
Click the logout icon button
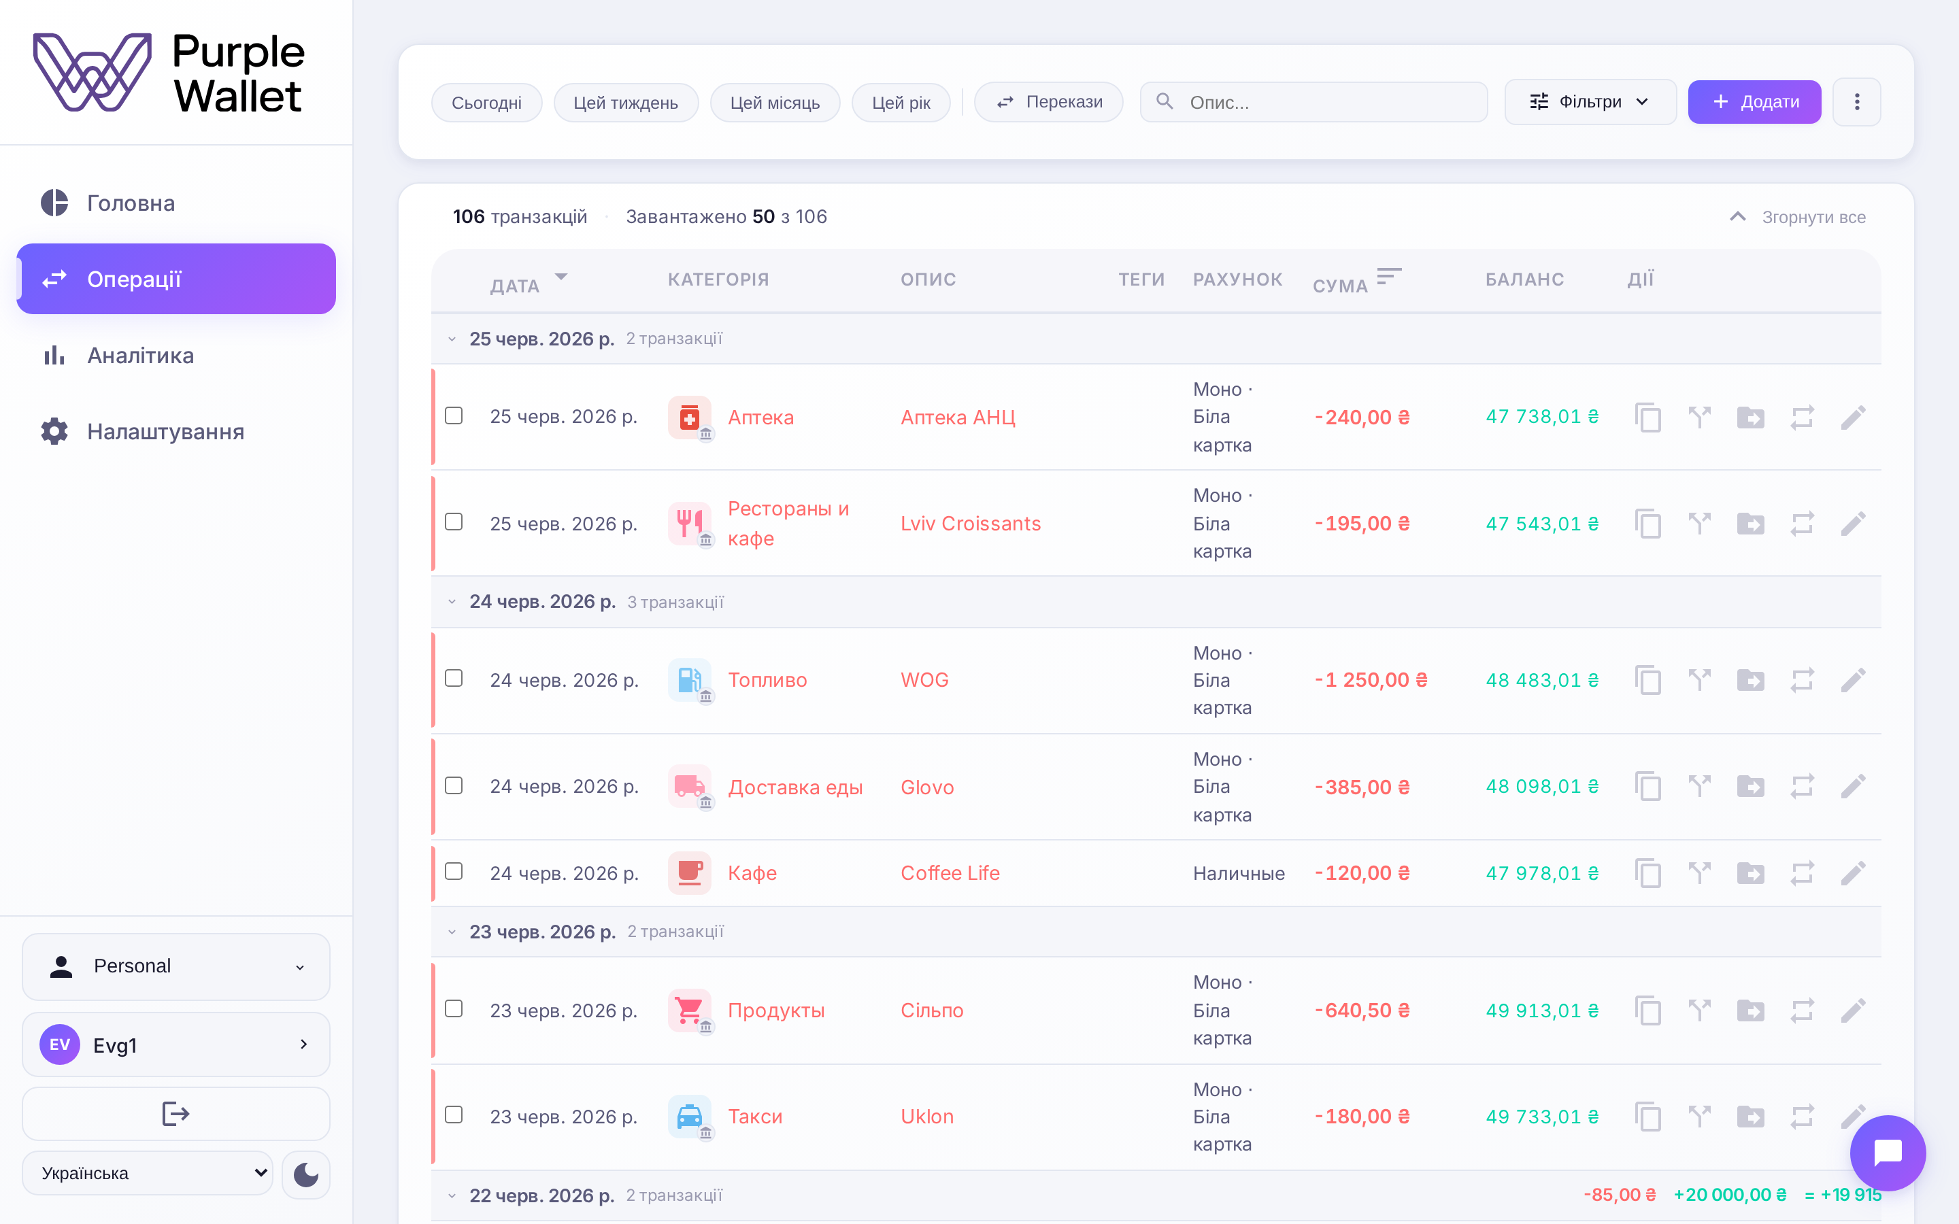coord(175,1114)
